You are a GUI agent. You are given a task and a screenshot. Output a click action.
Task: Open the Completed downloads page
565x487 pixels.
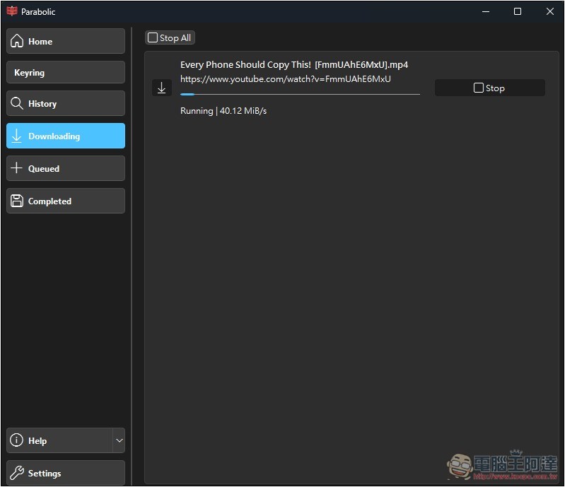(x=65, y=201)
